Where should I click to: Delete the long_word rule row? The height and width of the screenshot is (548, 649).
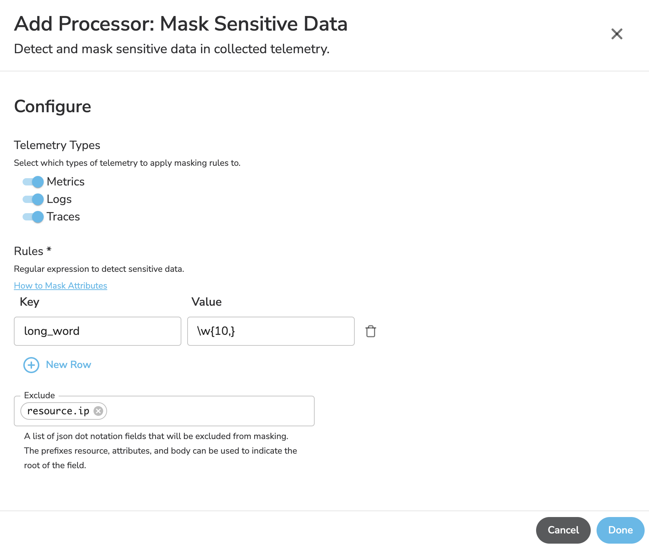coord(370,331)
